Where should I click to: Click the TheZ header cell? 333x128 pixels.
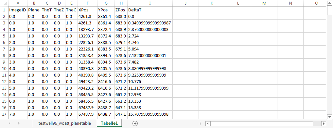pos(59,10)
